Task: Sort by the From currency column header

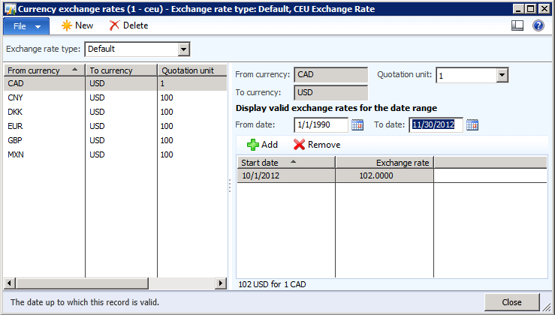Action: click(44, 70)
